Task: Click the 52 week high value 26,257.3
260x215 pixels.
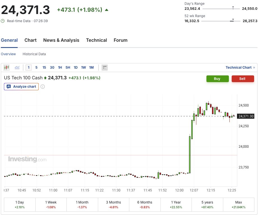Action: 250,21
